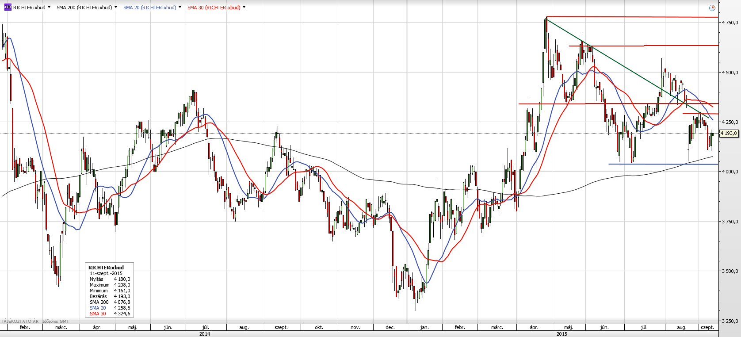Click the Bezárás 4 193,0 row
Screen dimensions: 741x337
click(110, 296)
